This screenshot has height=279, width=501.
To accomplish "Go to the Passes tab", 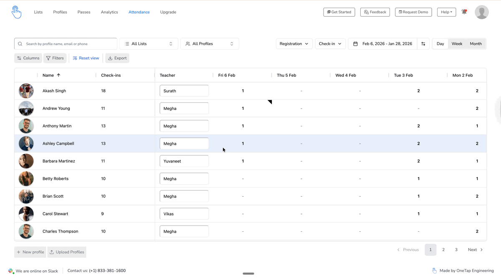I will pyautogui.click(x=84, y=12).
